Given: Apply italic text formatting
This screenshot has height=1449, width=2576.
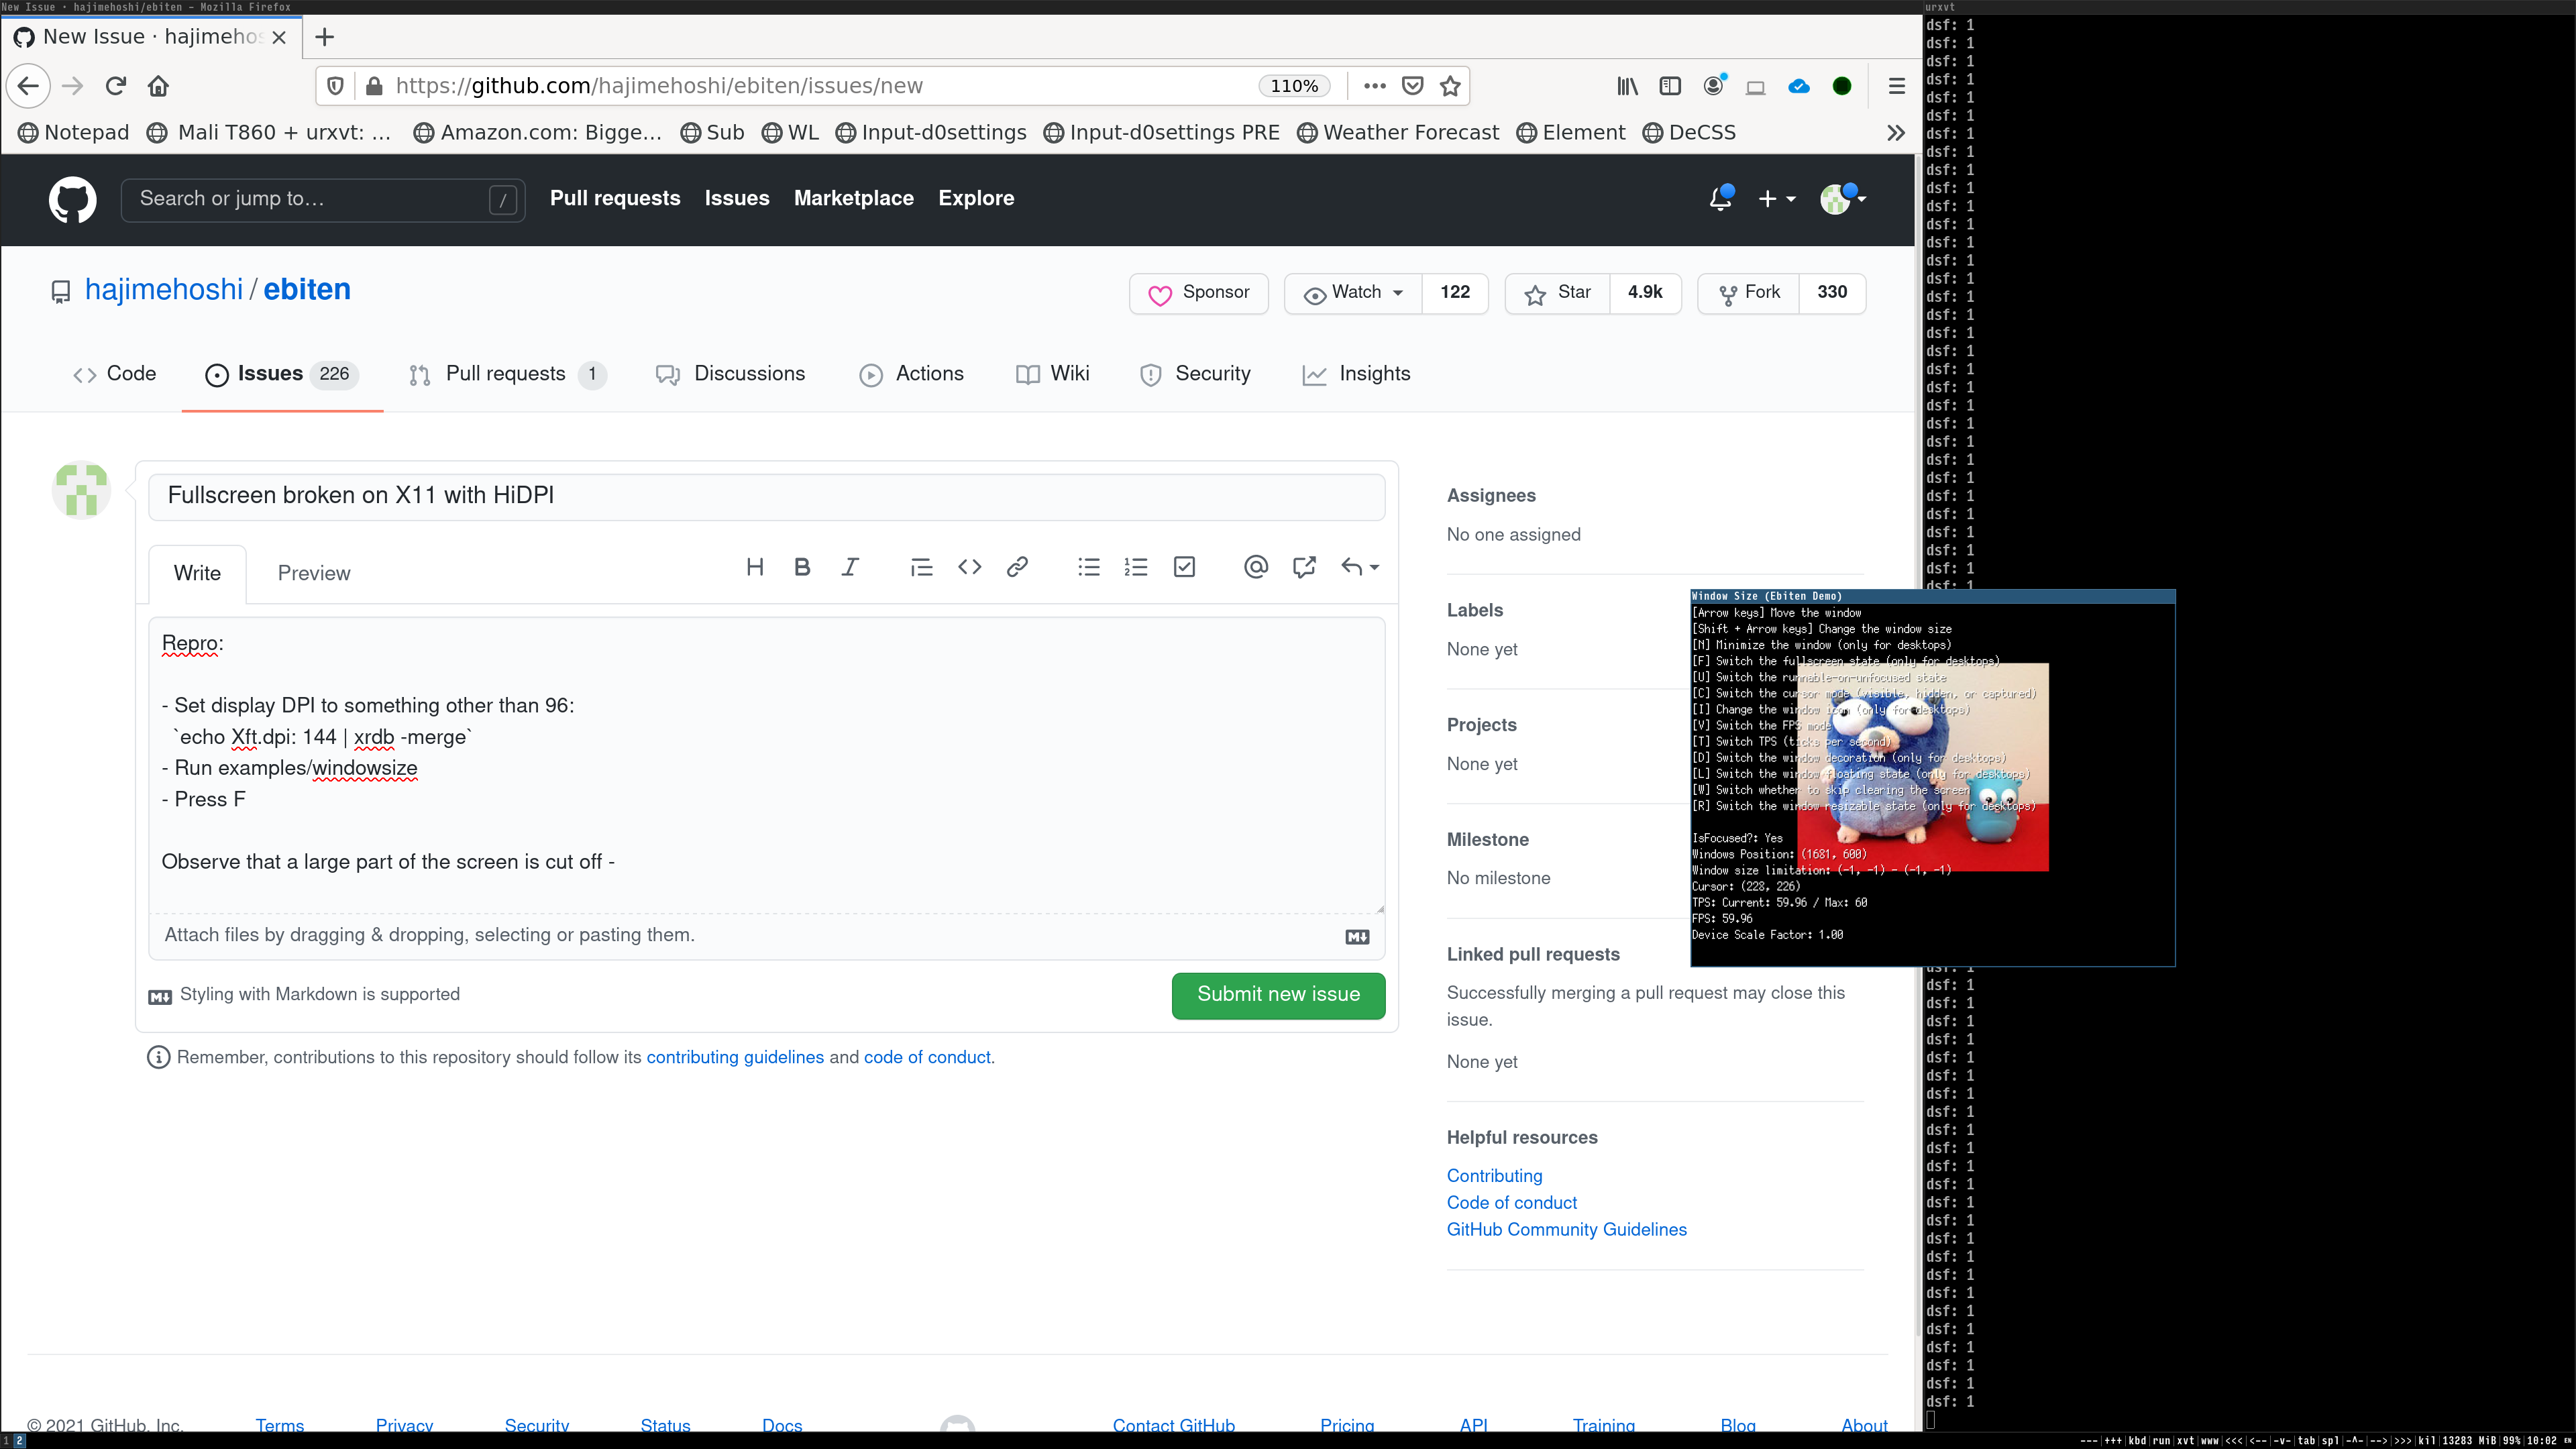Looking at the screenshot, I should coord(850,567).
